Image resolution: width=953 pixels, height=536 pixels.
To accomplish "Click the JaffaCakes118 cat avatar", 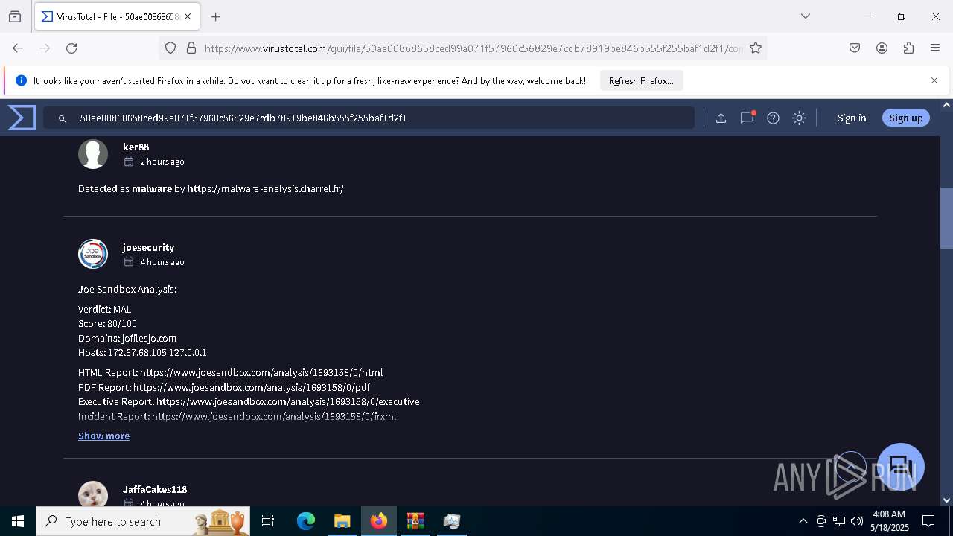I will [93, 495].
